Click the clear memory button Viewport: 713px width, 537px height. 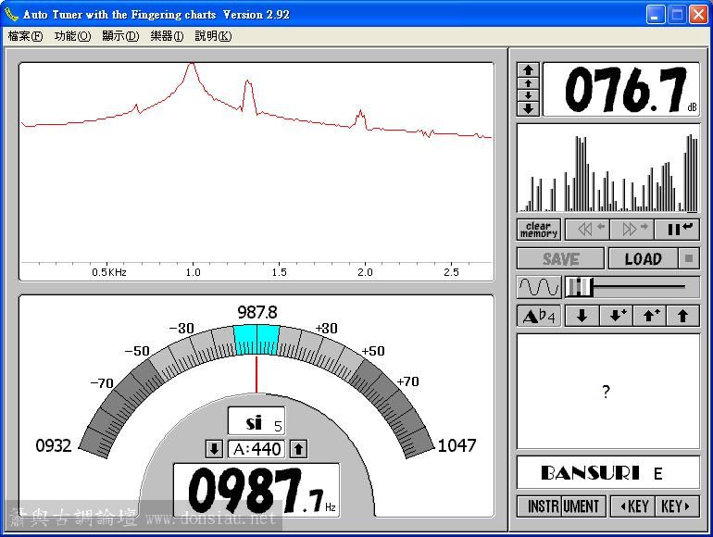point(538,230)
